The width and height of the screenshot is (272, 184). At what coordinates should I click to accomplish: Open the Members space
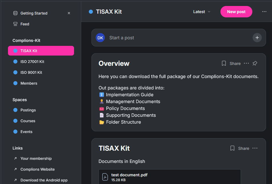coord(29,83)
